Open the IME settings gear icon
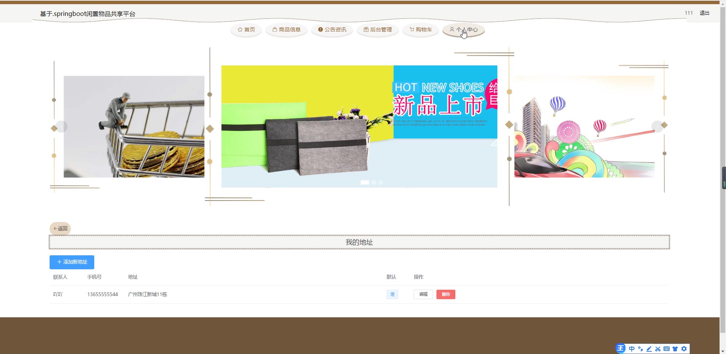 [x=684, y=349]
